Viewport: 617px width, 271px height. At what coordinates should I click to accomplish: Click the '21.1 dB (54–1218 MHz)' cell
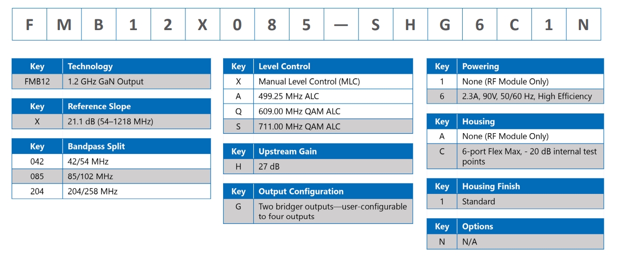tap(136, 121)
